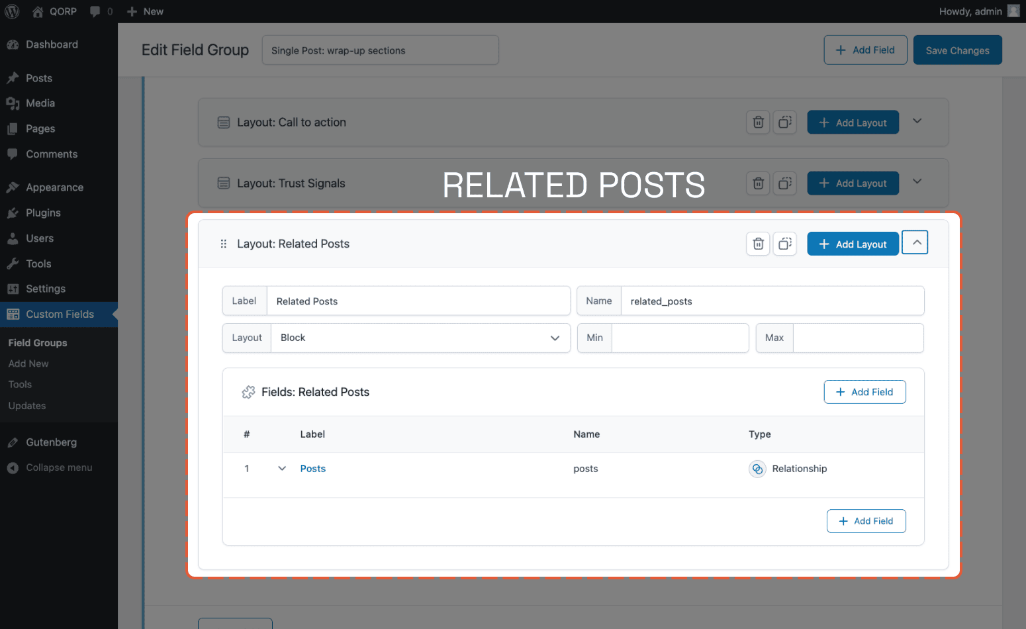Screen dimensions: 1026x629
Task: Open the Block layout dropdown
Action: click(422, 338)
